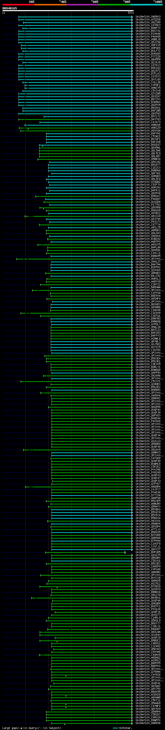
Task: Select label UniRef100_Q9XFW3
Action: click(148, 114)
